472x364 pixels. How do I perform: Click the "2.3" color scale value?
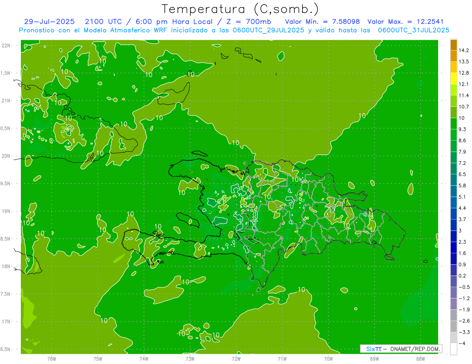pos(462,242)
